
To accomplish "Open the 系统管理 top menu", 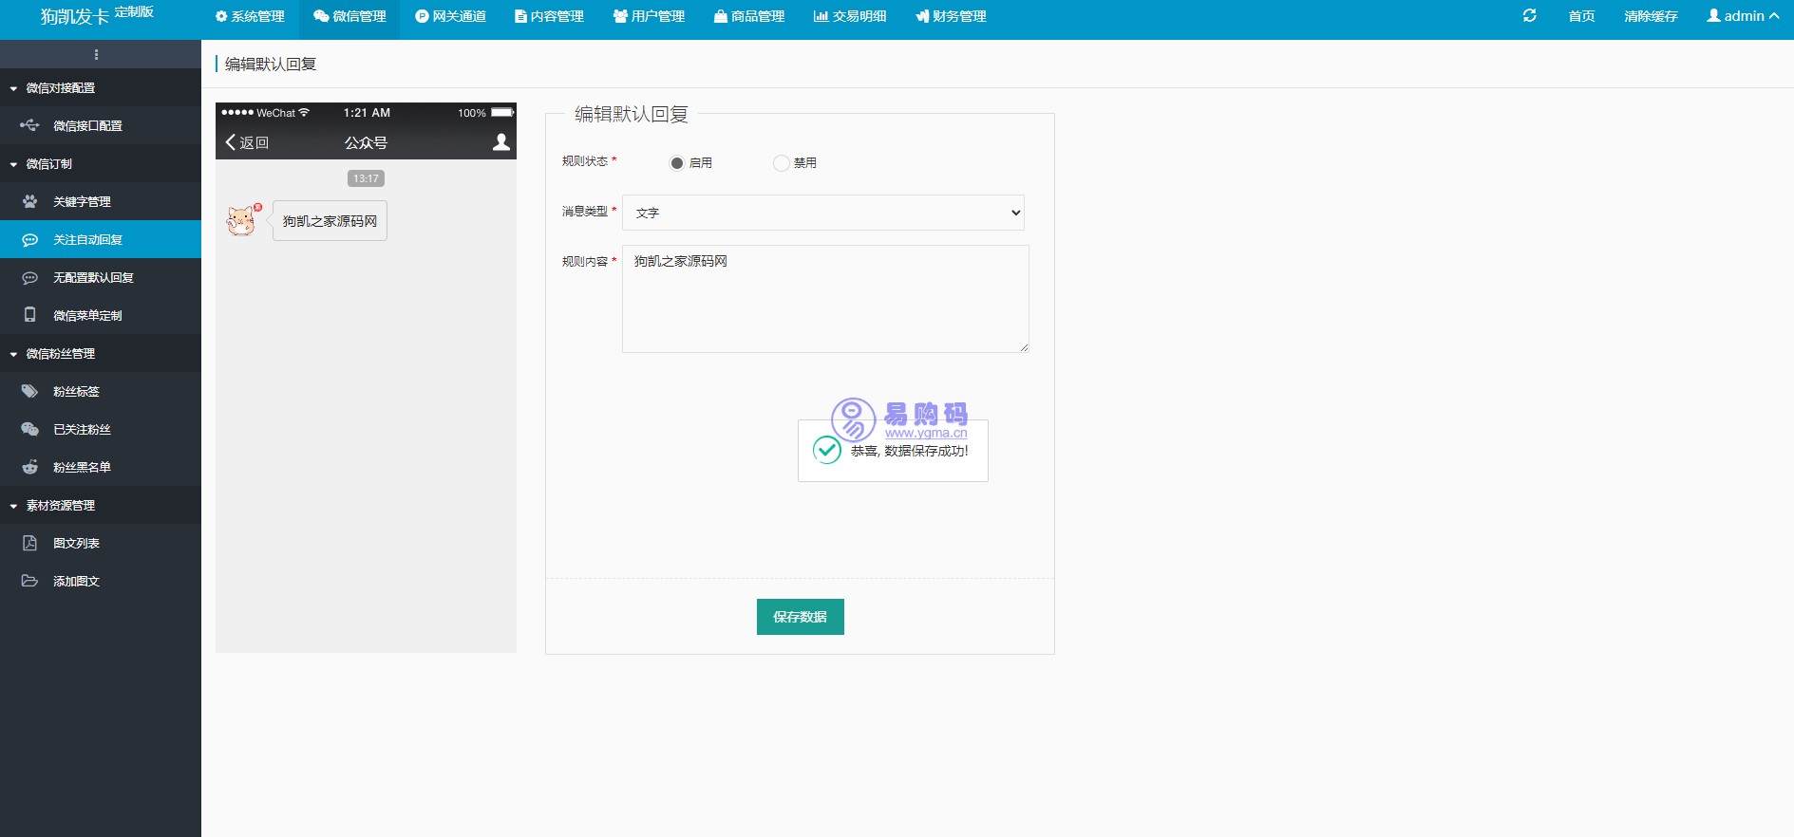I will tap(250, 16).
